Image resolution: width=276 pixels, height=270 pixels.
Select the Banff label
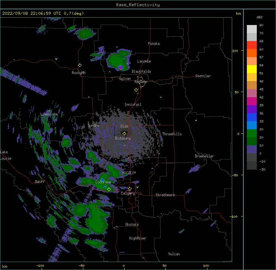(40, 182)
